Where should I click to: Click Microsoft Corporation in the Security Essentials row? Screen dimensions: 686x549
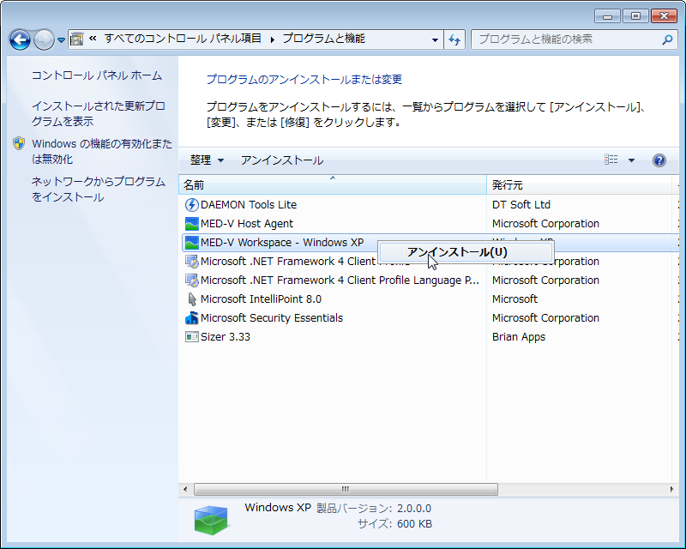545,318
